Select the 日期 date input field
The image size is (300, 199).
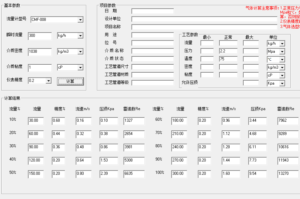152,11
